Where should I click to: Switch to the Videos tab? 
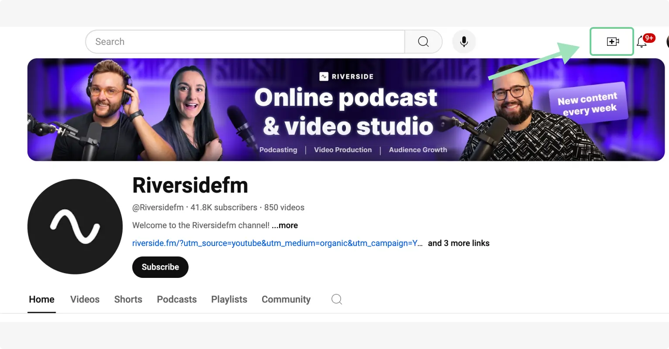click(x=85, y=299)
